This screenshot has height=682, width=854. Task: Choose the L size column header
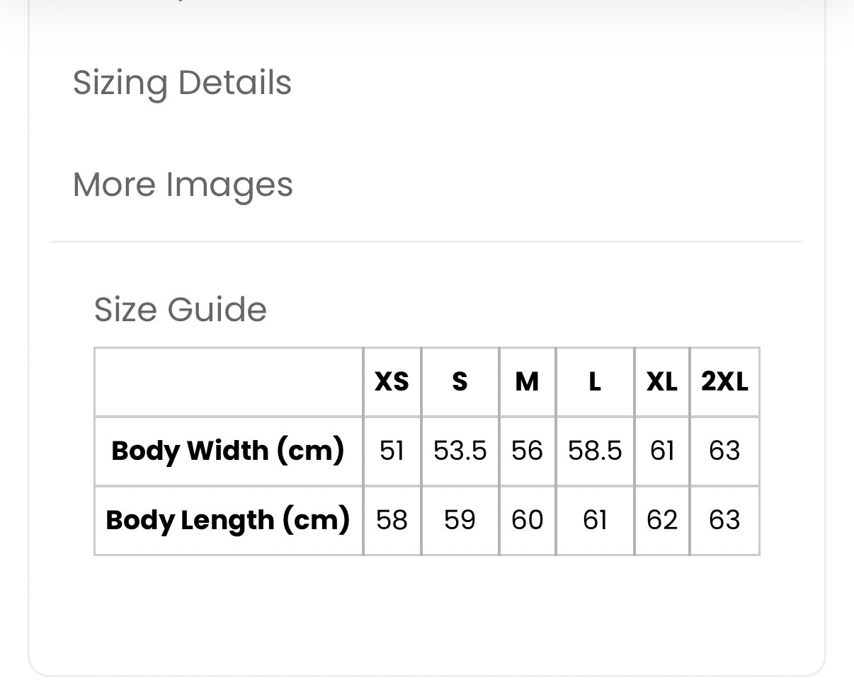click(595, 382)
